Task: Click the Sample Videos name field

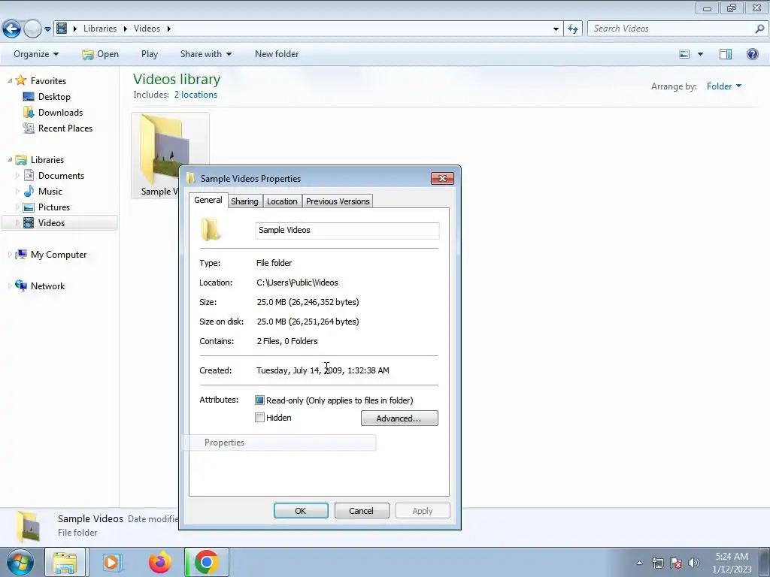Action: coord(347,230)
